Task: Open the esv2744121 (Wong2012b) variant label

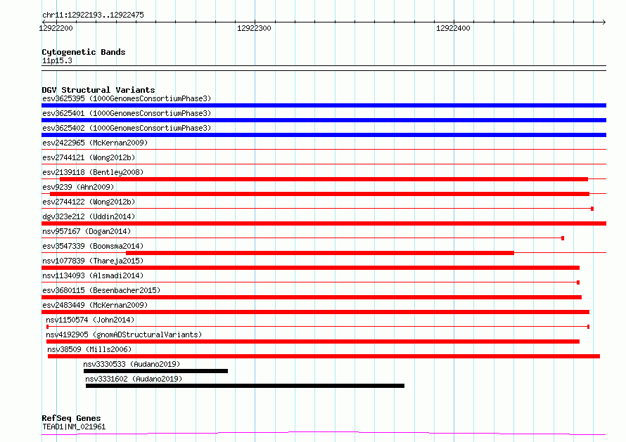Action: (89, 157)
